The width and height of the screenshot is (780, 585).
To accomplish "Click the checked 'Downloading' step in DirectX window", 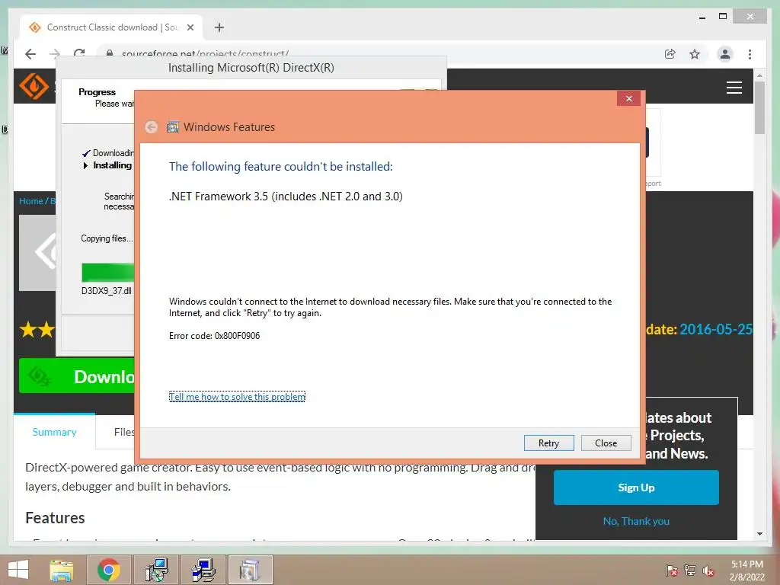I will pos(113,152).
